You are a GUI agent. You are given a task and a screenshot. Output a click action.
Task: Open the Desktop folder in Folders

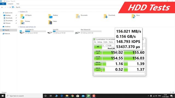(x=53, y=16)
